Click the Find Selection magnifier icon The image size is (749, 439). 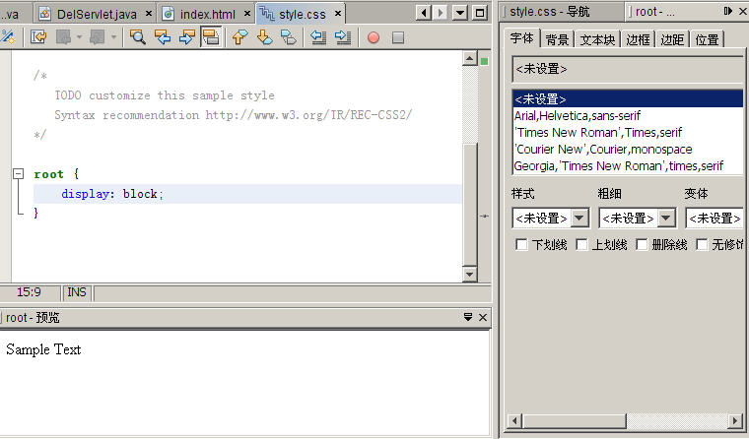(138, 37)
